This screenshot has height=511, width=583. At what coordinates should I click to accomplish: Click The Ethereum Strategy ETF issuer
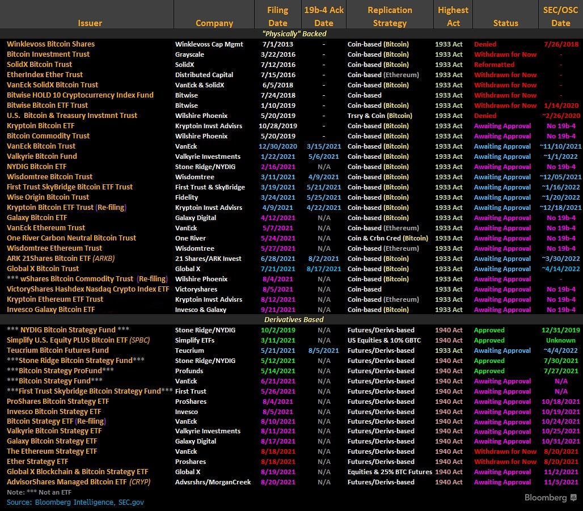tap(52, 451)
